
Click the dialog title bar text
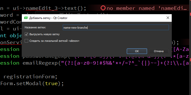point(48,18)
